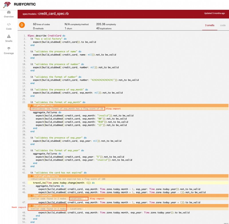Click the '1 churn' stat

coord(68,28)
